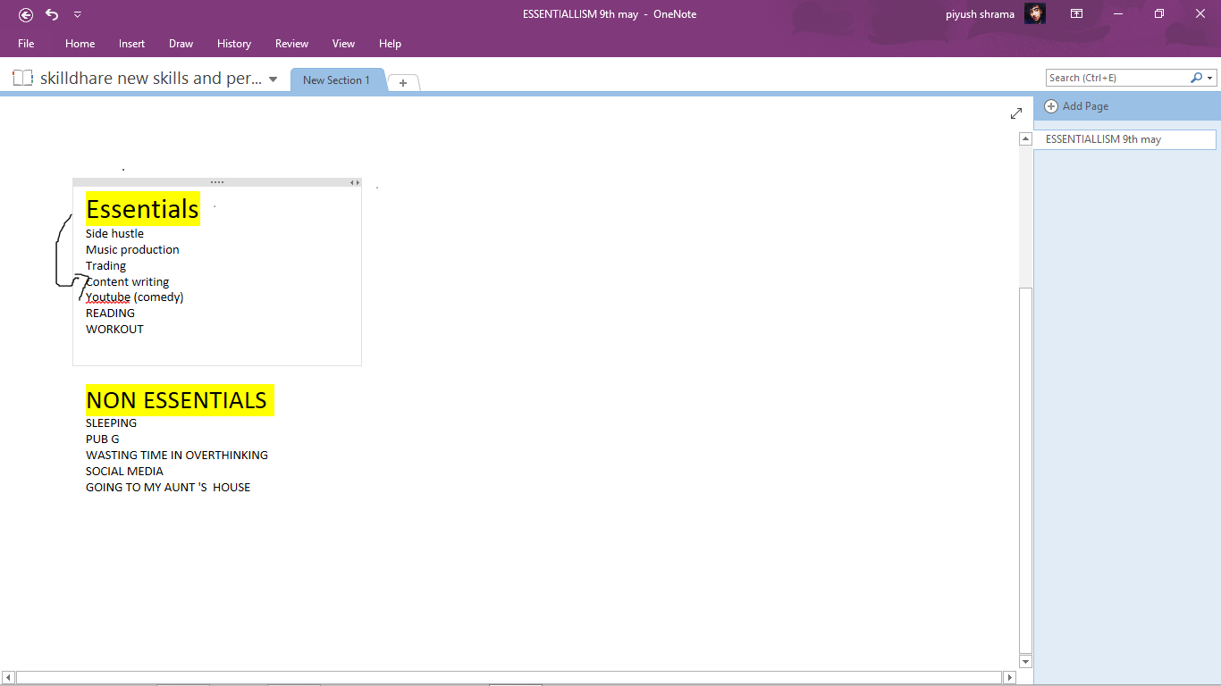Click the Youtube (comedy) line
The image size is (1221, 686).
click(135, 297)
